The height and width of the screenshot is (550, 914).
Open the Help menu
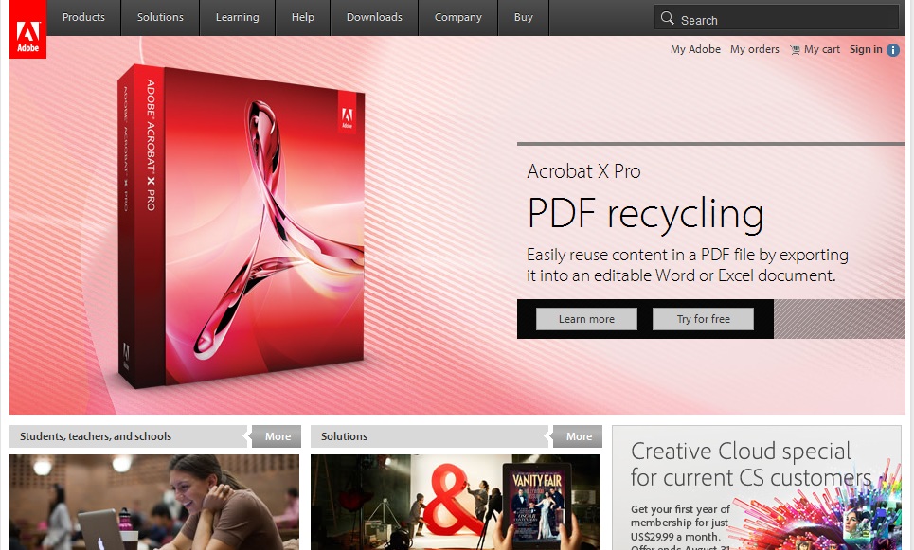click(302, 17)
